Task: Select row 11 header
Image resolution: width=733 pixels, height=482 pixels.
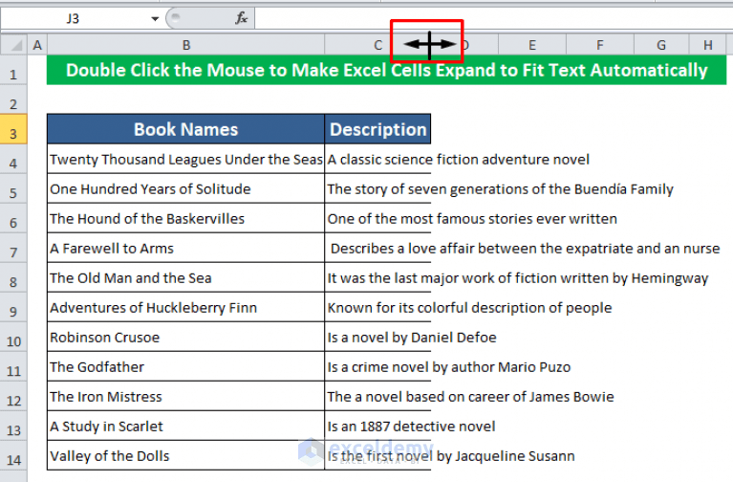Action: 13,366
